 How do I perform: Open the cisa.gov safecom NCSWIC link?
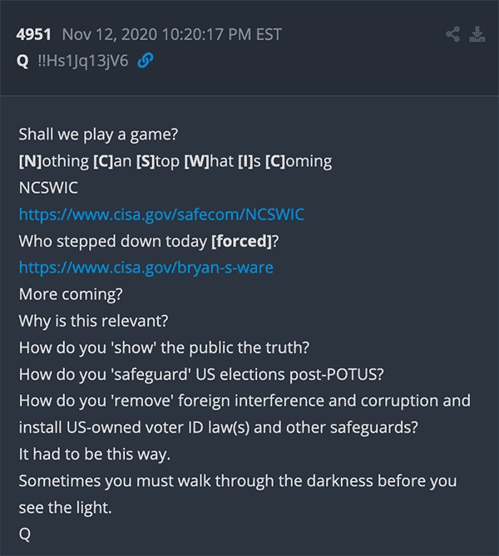pyautogui.click(x=161, y=214)
